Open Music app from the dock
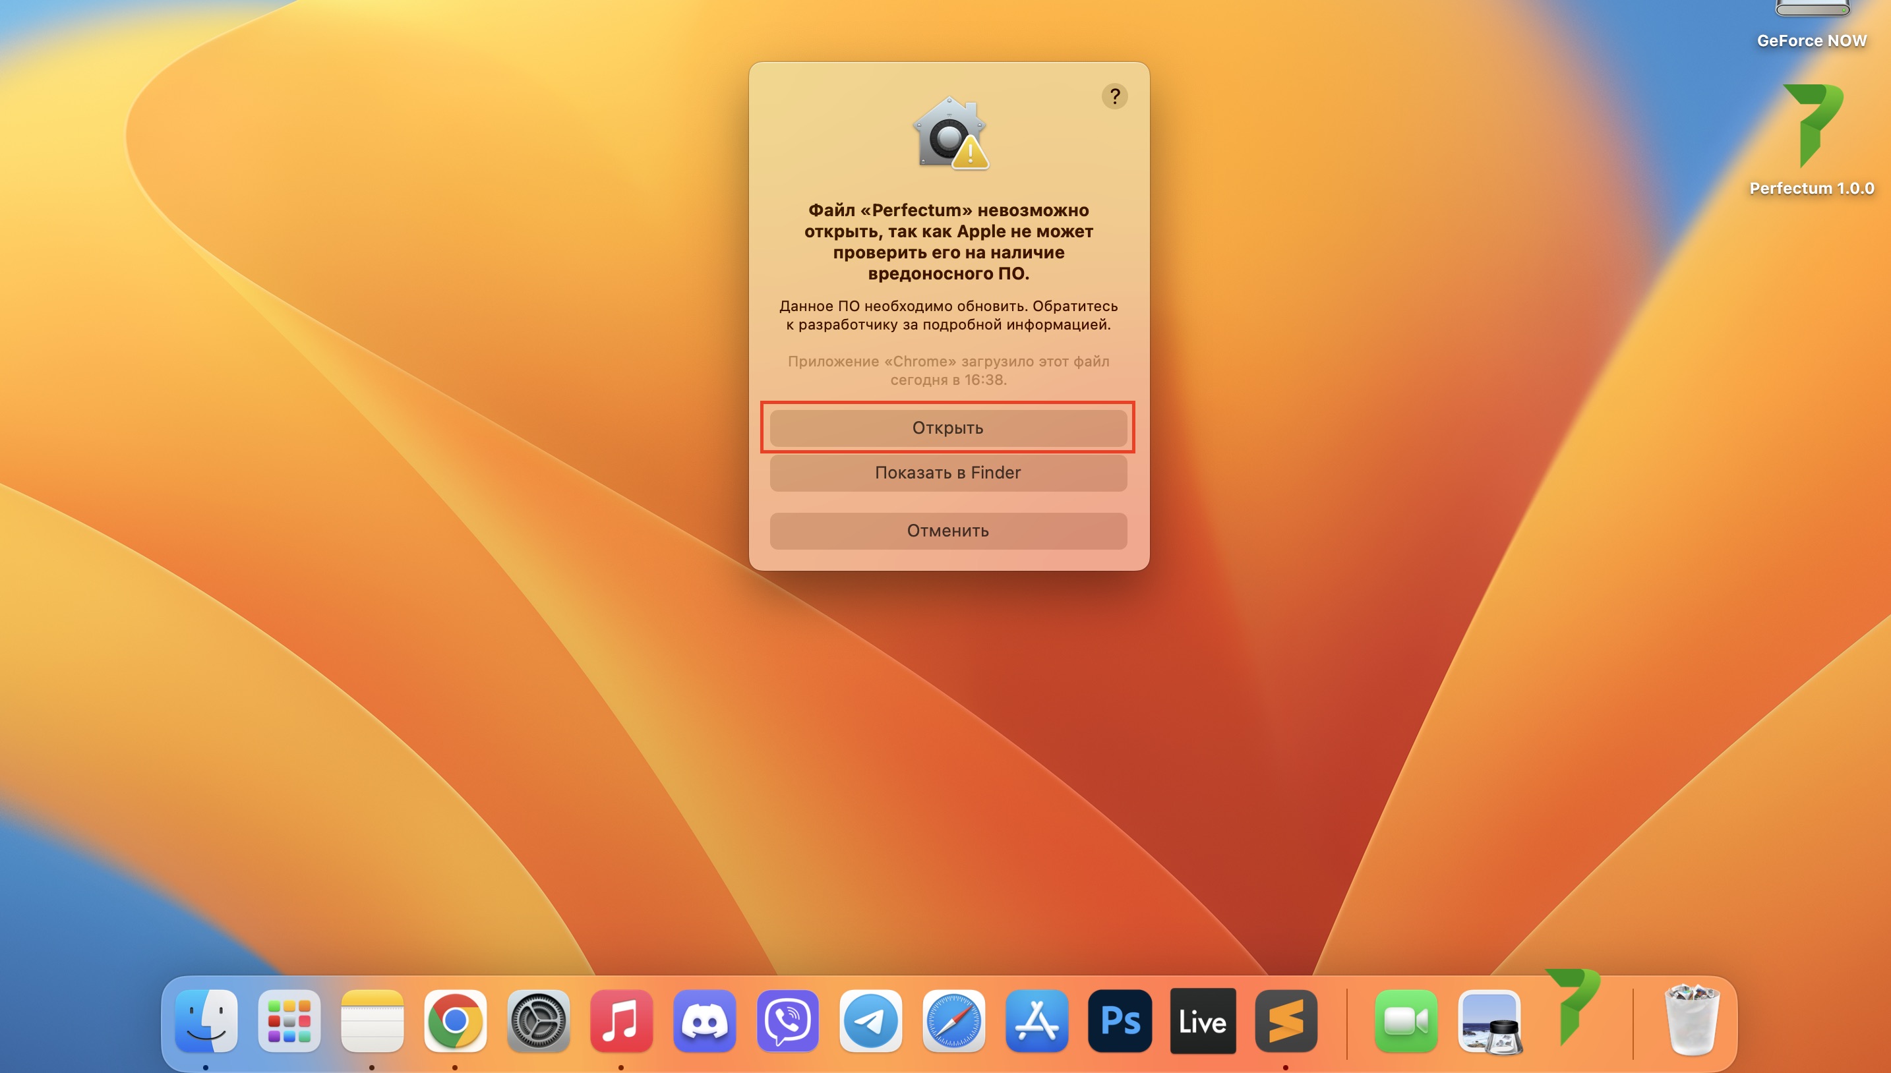The width and height of the screenshot is (1891, 1073). click(620, 1022)
